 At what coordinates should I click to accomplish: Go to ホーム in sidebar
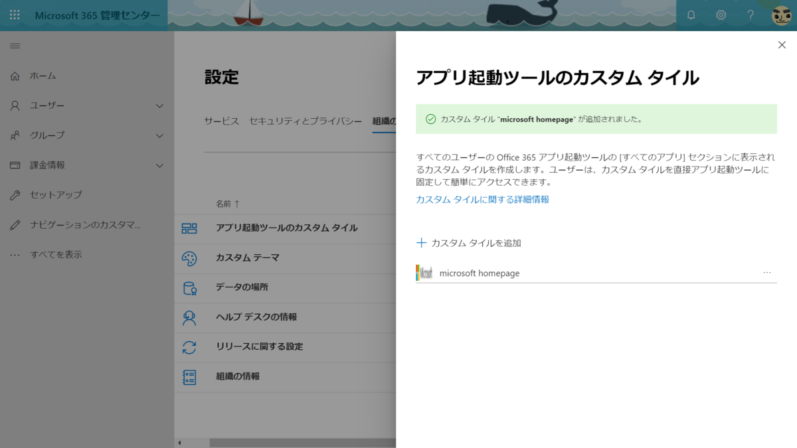(x=43, y=76)
